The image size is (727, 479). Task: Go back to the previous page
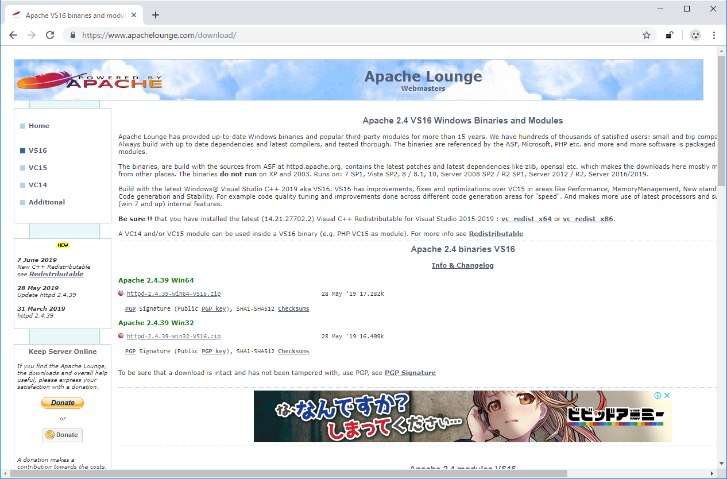(x=13, y=35)
